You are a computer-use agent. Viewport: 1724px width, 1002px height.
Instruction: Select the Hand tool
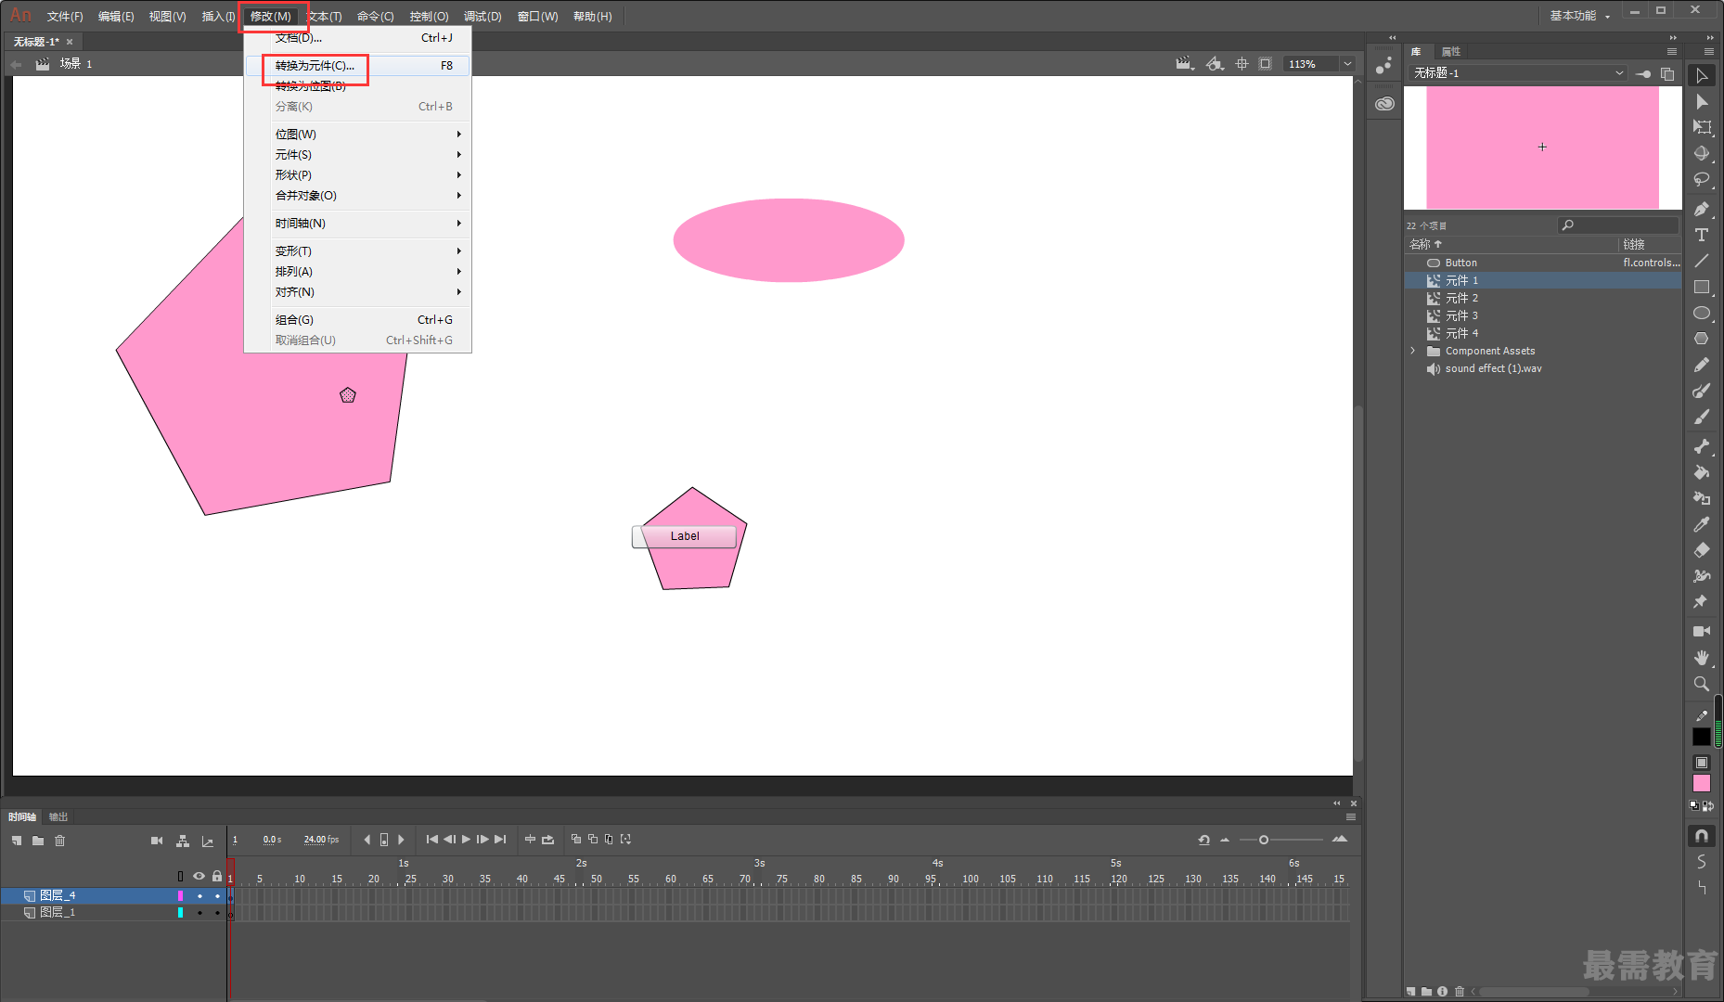click(x=1701, y=658)
